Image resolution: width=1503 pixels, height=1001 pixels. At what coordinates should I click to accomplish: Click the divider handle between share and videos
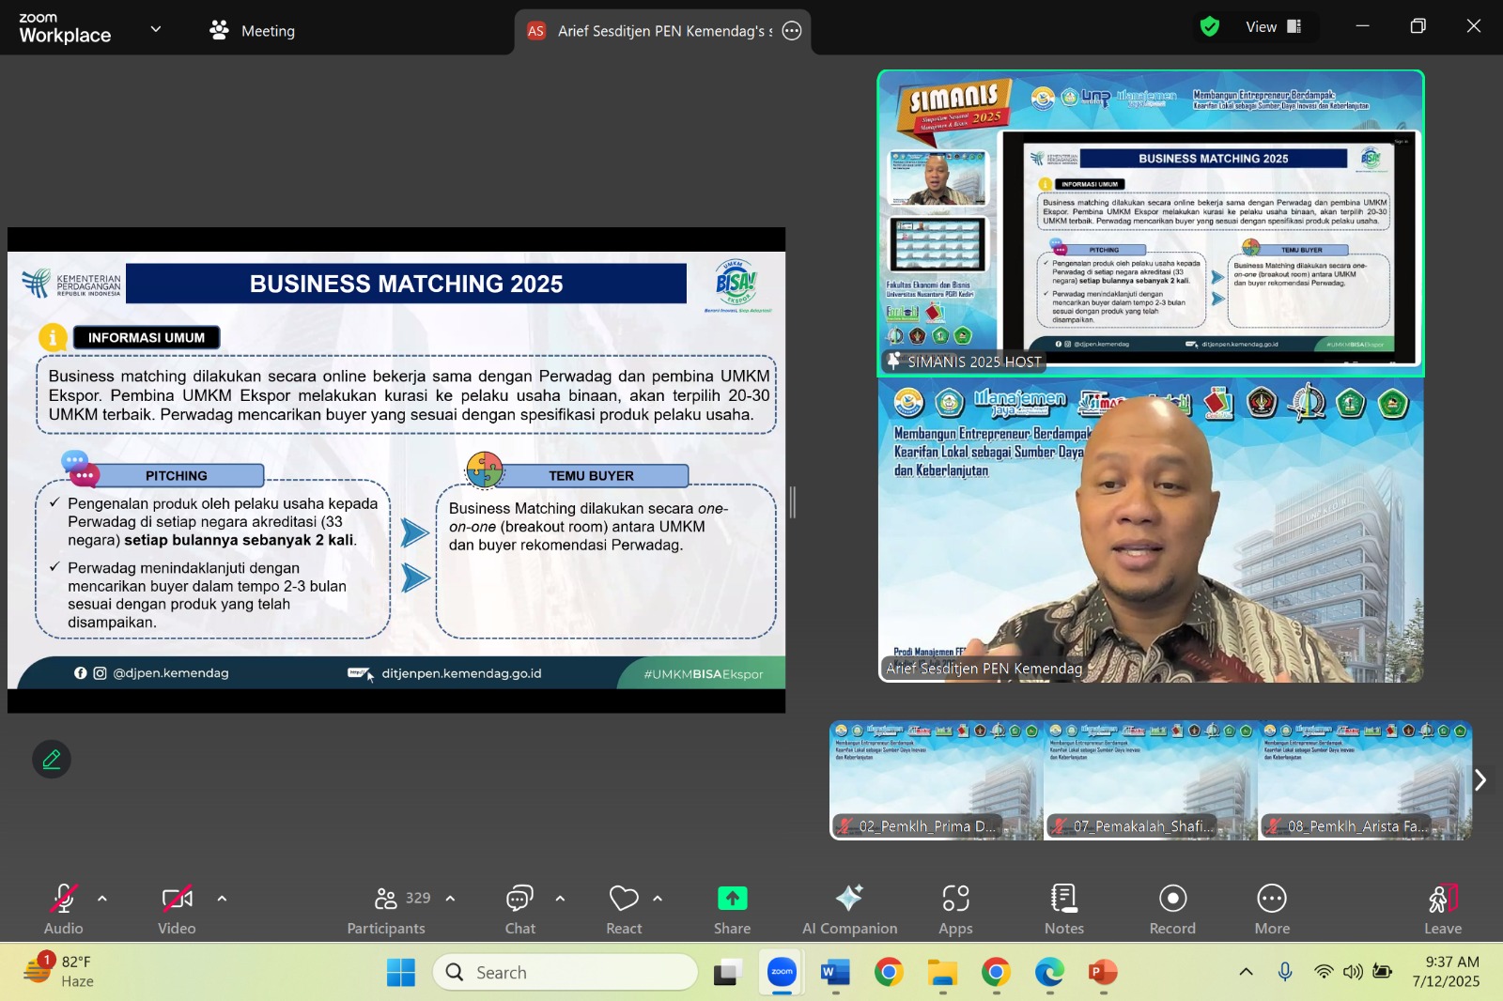tap(793, 502)
